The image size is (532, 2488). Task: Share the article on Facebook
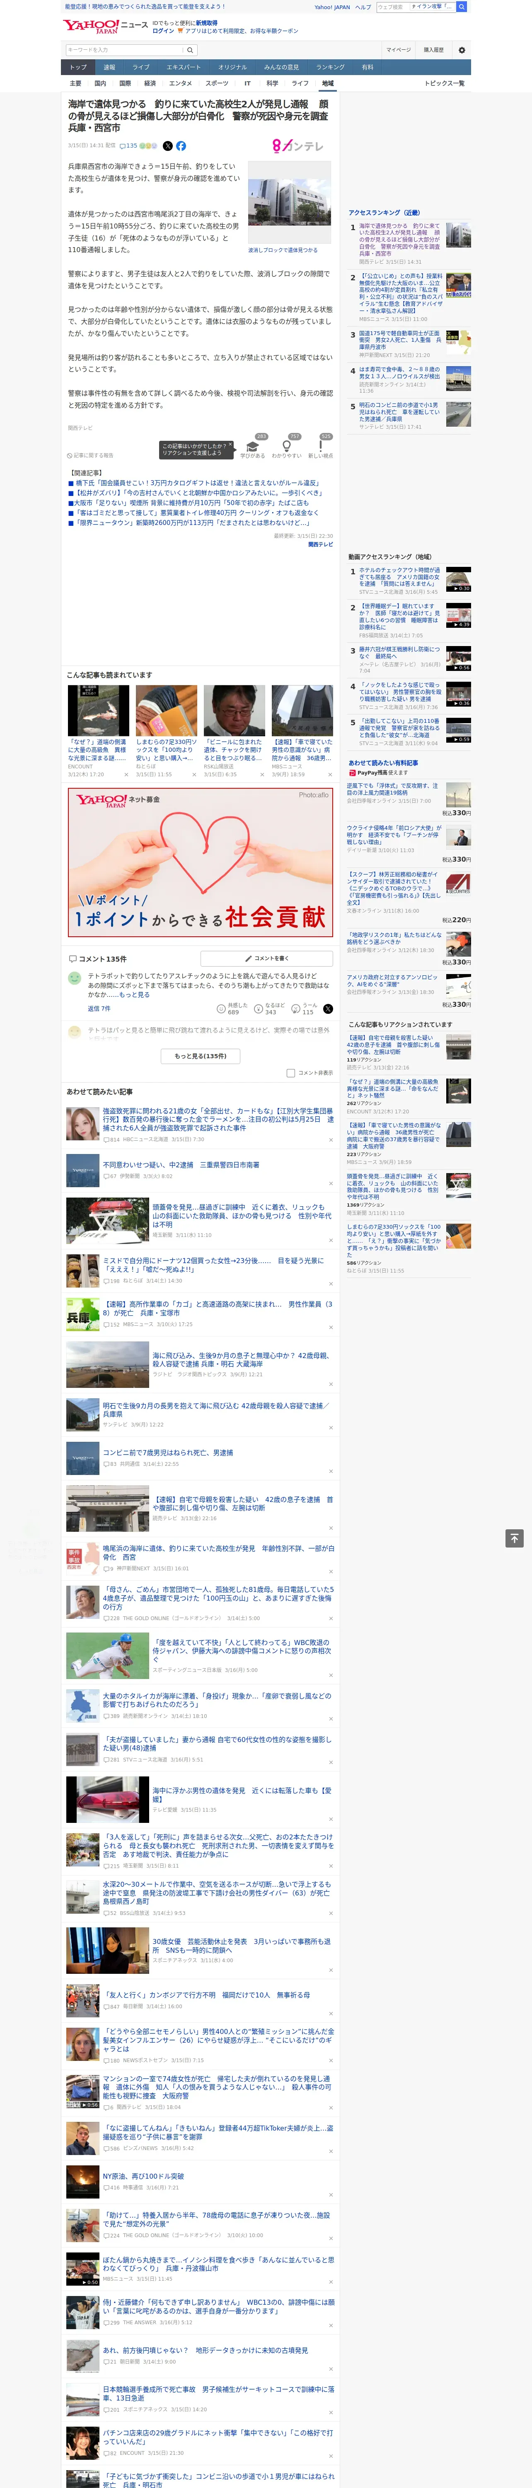click(x=181, y=146)
